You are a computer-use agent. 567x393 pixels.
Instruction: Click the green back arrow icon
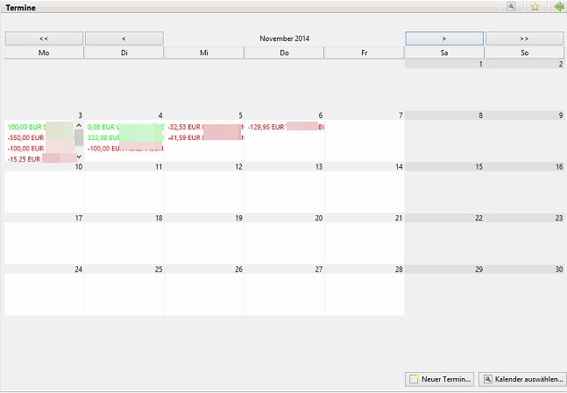558,6
